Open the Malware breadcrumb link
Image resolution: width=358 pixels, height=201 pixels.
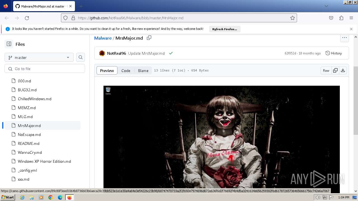(x=103, y=38)
